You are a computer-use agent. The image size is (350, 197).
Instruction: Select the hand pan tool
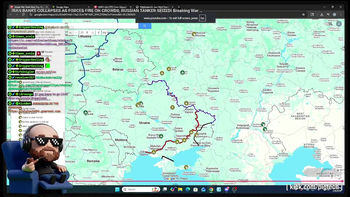click(82, 33)
